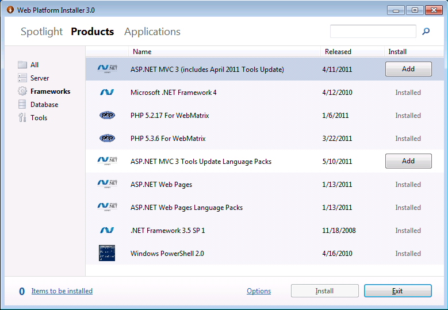Click the PHP 5.2.17 logo icon

click(x=107, y=115)
